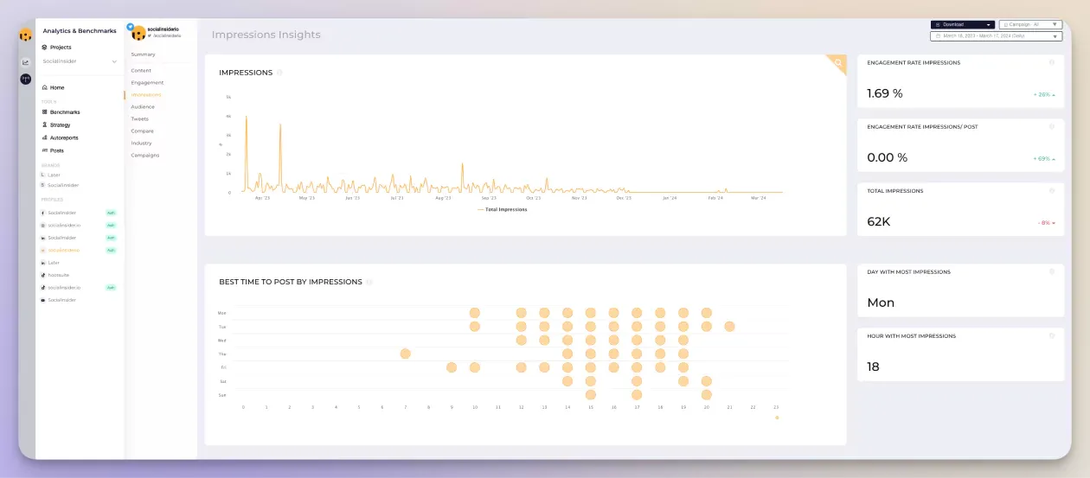Open the Campaigns tab
This screenshot has width=1090, height=478.
click(x=144, y=155)
